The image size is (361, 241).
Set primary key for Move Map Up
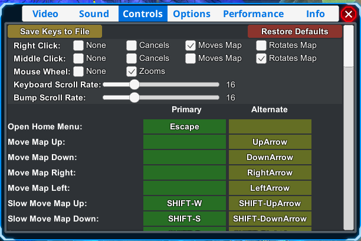coord(185,142)
